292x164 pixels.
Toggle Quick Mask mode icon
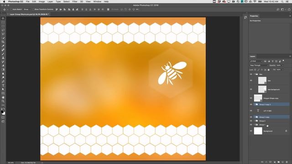3,118
